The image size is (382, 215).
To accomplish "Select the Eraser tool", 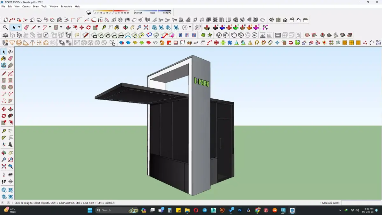I will click(x=26, y=27).
